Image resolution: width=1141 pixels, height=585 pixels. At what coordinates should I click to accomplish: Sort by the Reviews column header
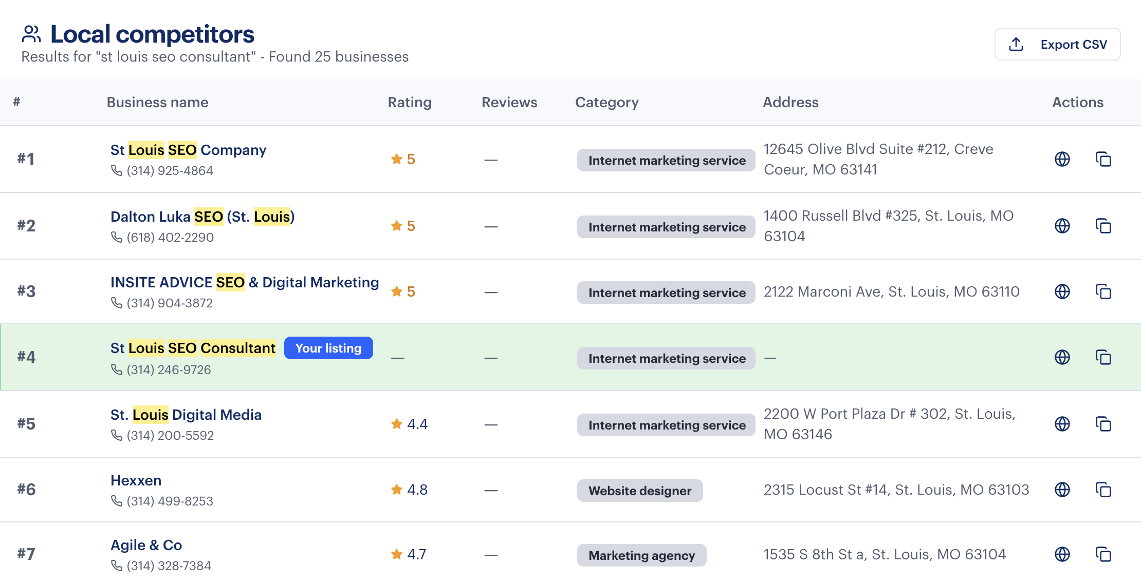click(509, 102)
